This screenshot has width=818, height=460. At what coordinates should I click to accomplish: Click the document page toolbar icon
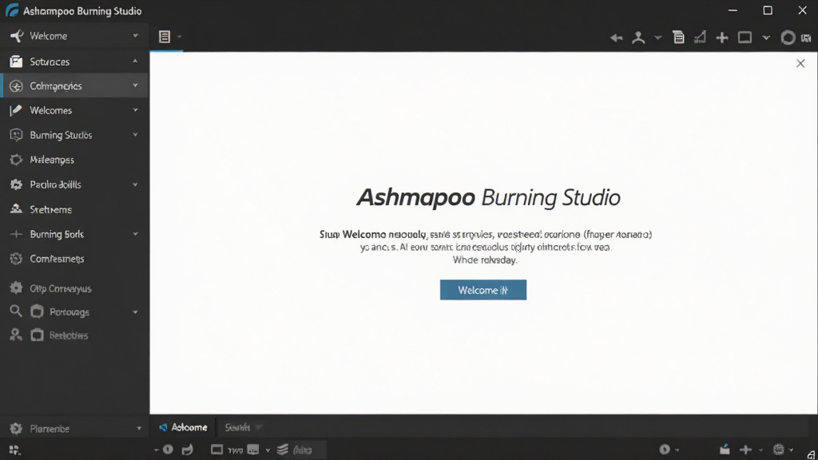pos(678,37)
